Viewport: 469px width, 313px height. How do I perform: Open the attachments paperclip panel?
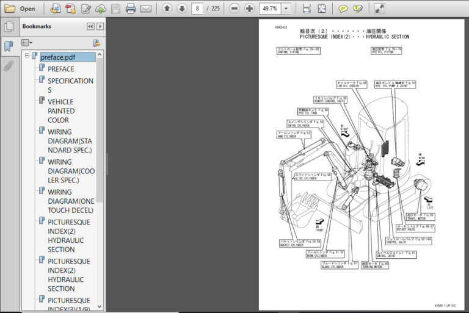click(9, 66)
